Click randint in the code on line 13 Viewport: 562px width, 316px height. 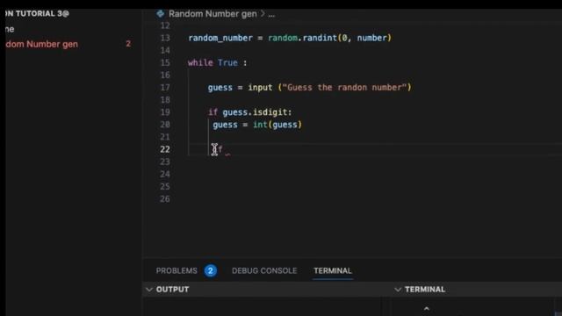(x=320, y=38)
